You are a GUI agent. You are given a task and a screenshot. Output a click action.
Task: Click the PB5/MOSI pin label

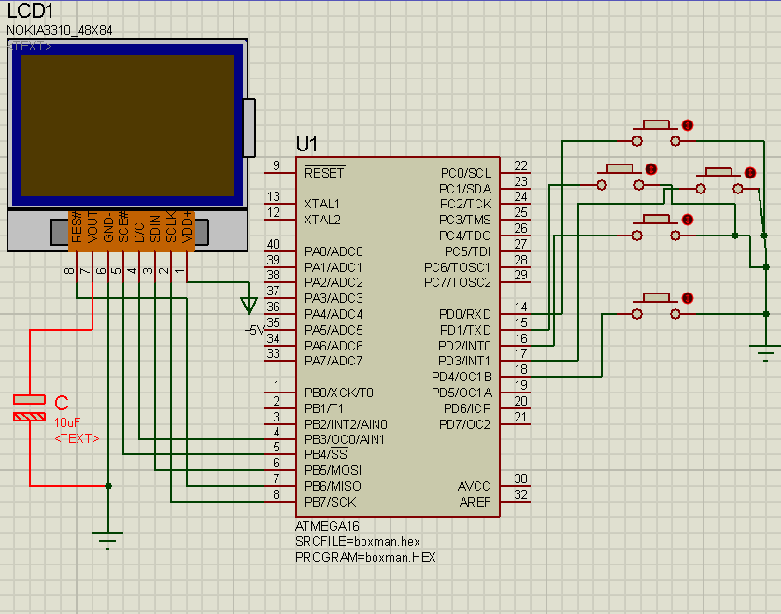point(333,470)
